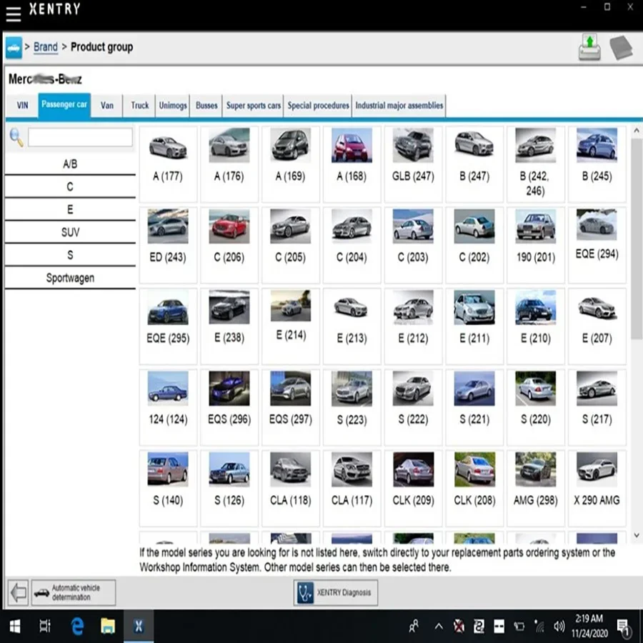Focus the model search input field
Image resolution: width=643 pixels, height=643 pixels.
tap(80, 137)
